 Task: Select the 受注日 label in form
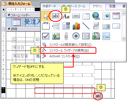(19, 48)
